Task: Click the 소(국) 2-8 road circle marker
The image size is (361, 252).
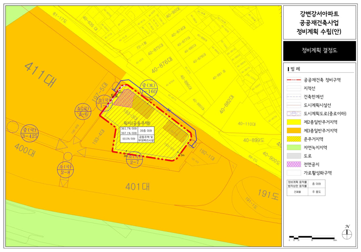Action: (x=65, y=170)
